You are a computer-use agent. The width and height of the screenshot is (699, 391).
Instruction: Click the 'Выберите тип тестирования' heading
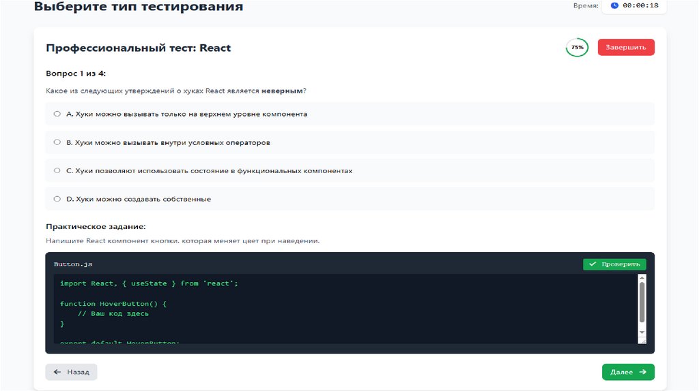click(x=139, y=6)
